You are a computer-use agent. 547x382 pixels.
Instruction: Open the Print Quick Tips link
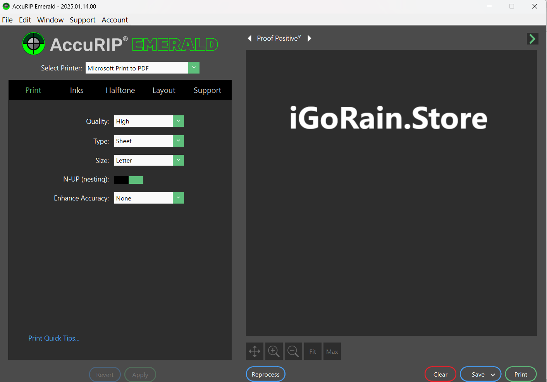pos(54,338)
